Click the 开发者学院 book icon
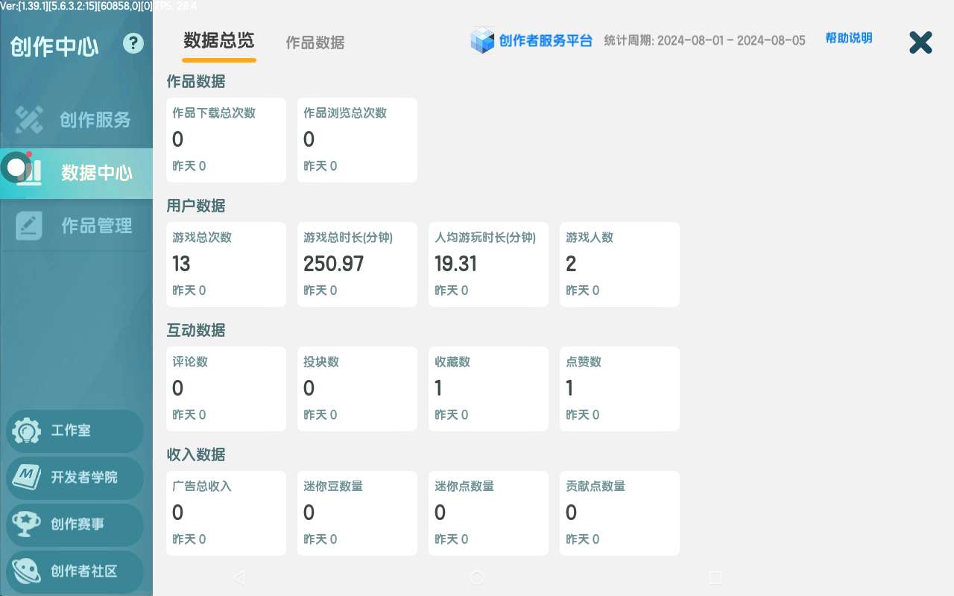 pos(28,478)
